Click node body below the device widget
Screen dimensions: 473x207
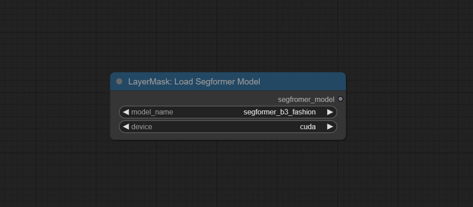228,136
